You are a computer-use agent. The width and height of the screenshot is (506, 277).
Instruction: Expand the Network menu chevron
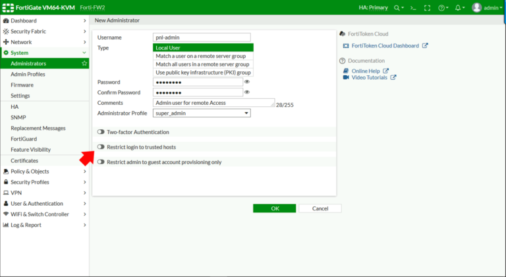point(84,42)
